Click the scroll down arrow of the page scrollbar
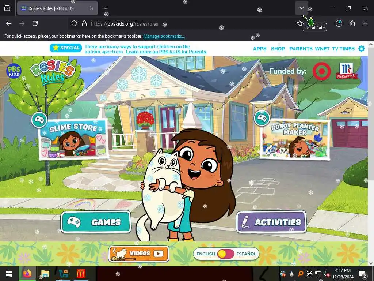Viewport: 374px width, 281px height. pos(370,263)
